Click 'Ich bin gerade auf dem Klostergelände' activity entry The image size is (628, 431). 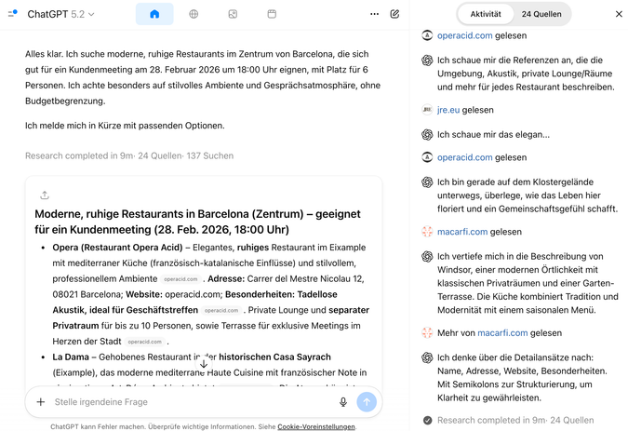click(528, 195)
